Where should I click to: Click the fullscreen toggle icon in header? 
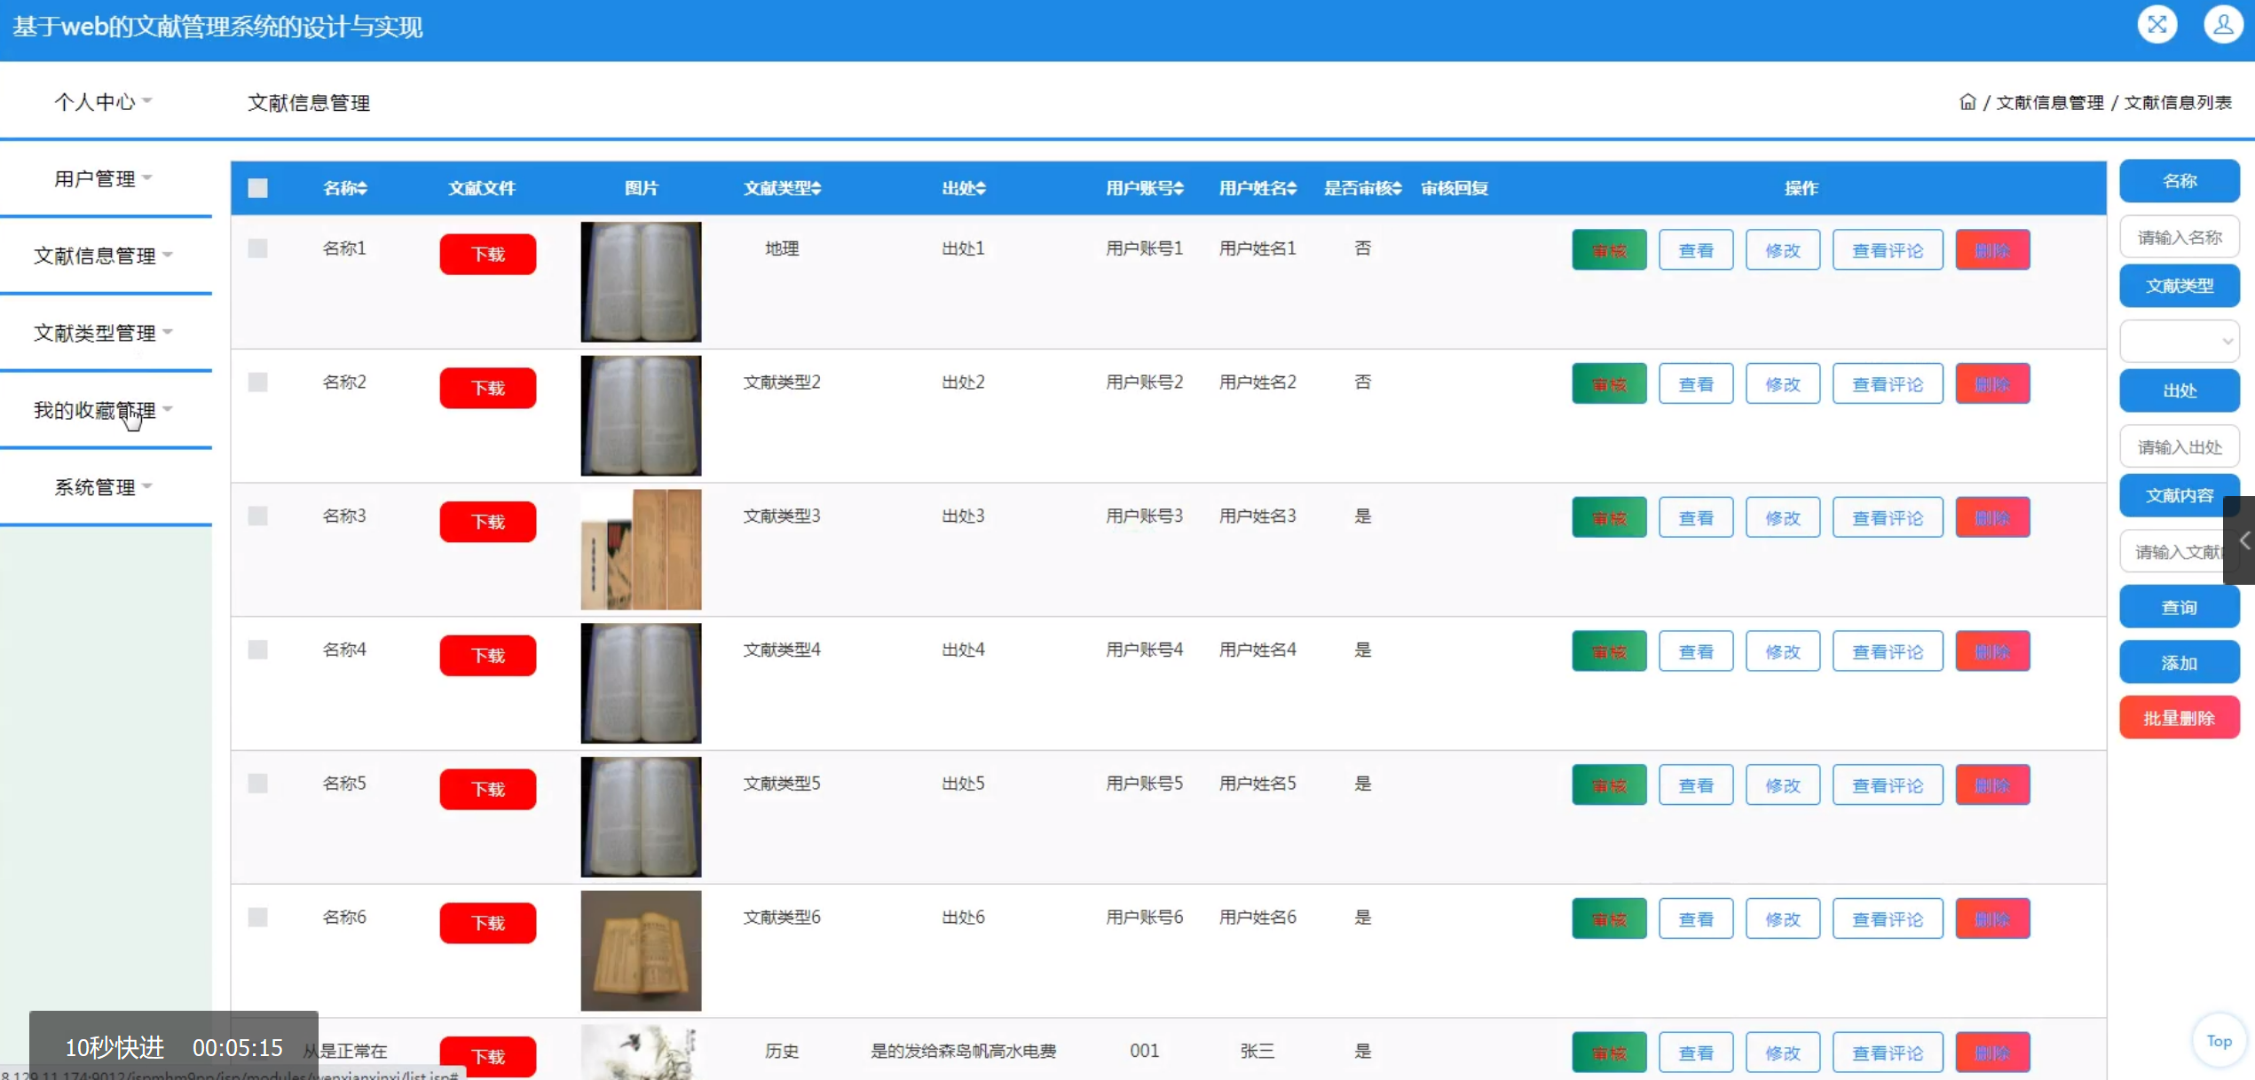coord(2157,24)
